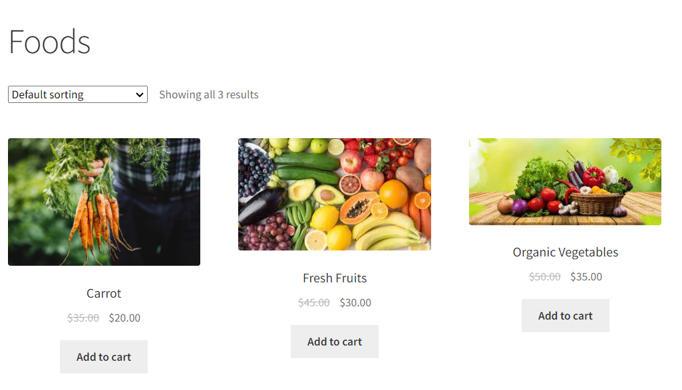Click the Organic Vegetables product title
The width and height of the screenshot is (682, 390).
[x=566, y=252]
